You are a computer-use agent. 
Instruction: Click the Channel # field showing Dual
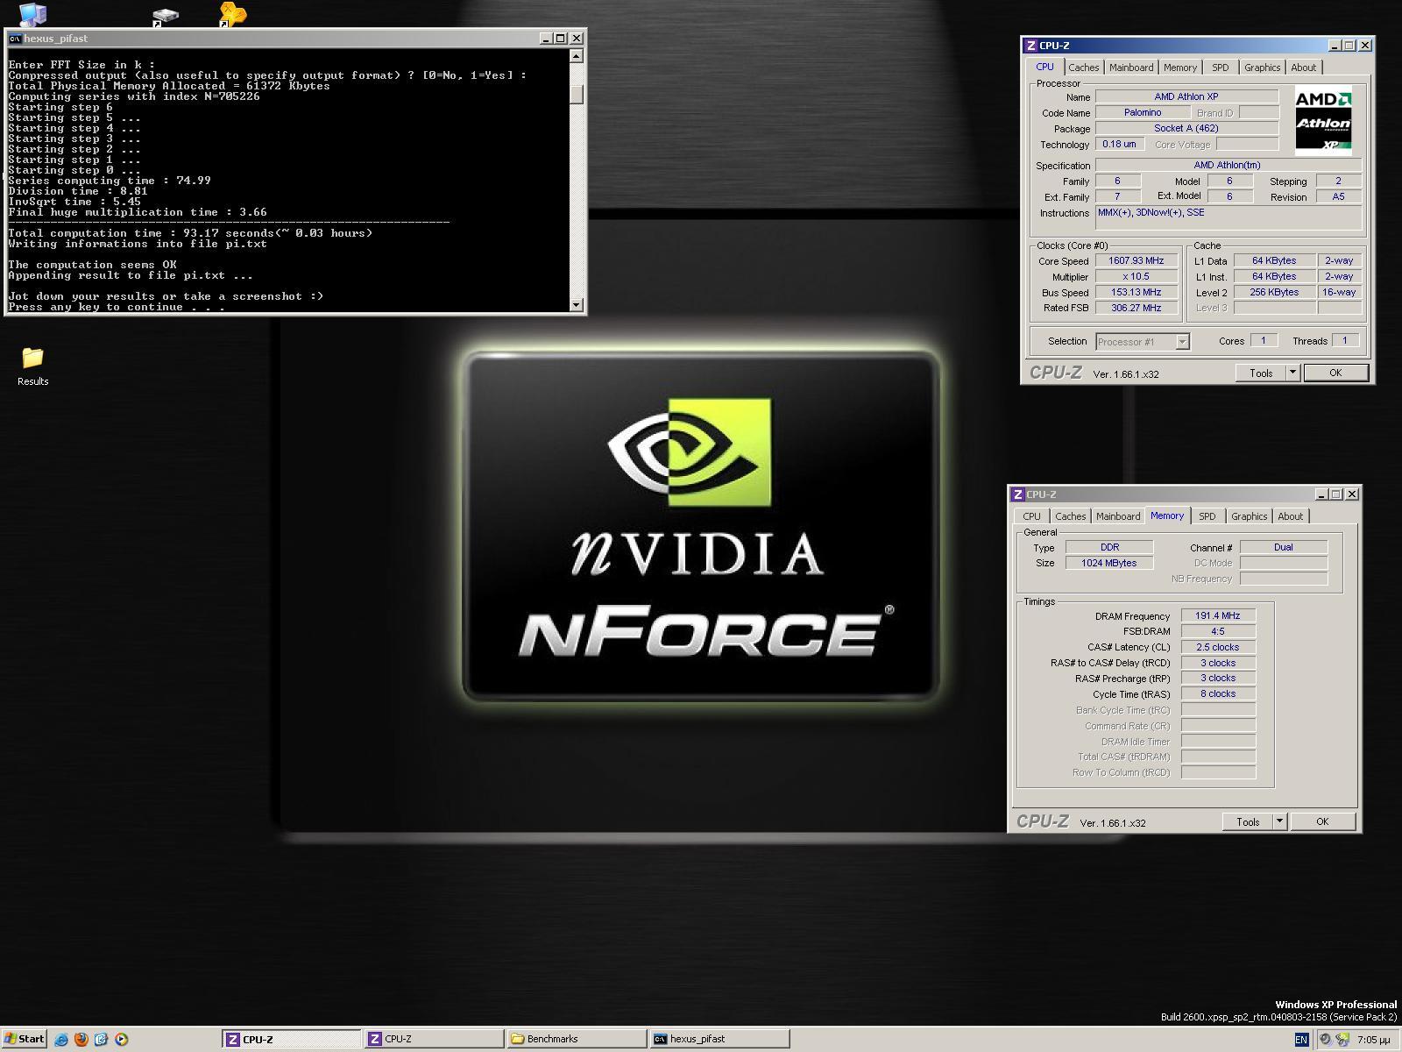1284,547
